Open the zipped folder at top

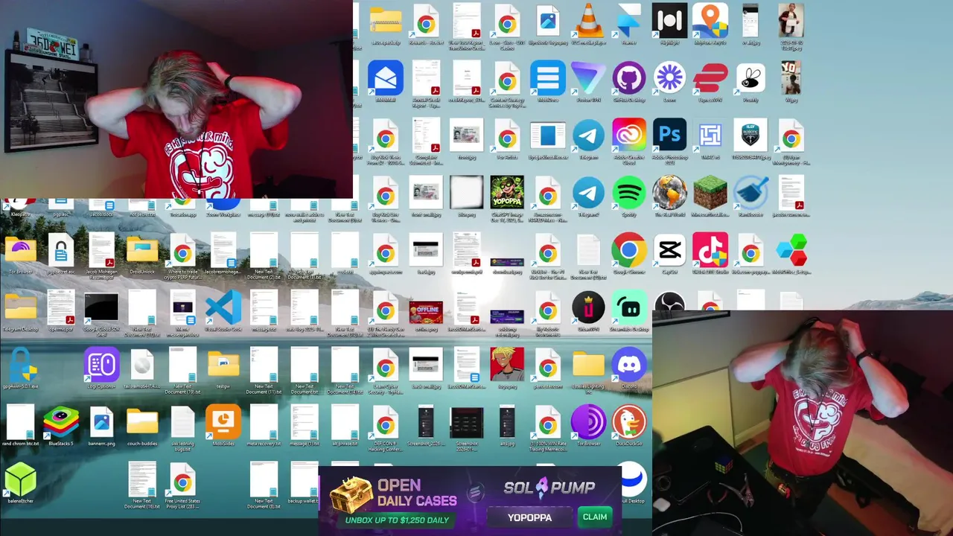click(386, 22)
